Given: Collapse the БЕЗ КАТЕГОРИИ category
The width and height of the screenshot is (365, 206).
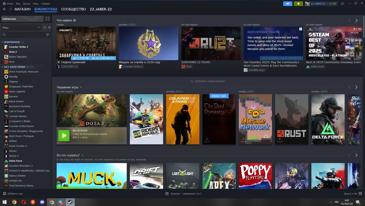Looking at the screenshot, I should (x=2, y=67).
